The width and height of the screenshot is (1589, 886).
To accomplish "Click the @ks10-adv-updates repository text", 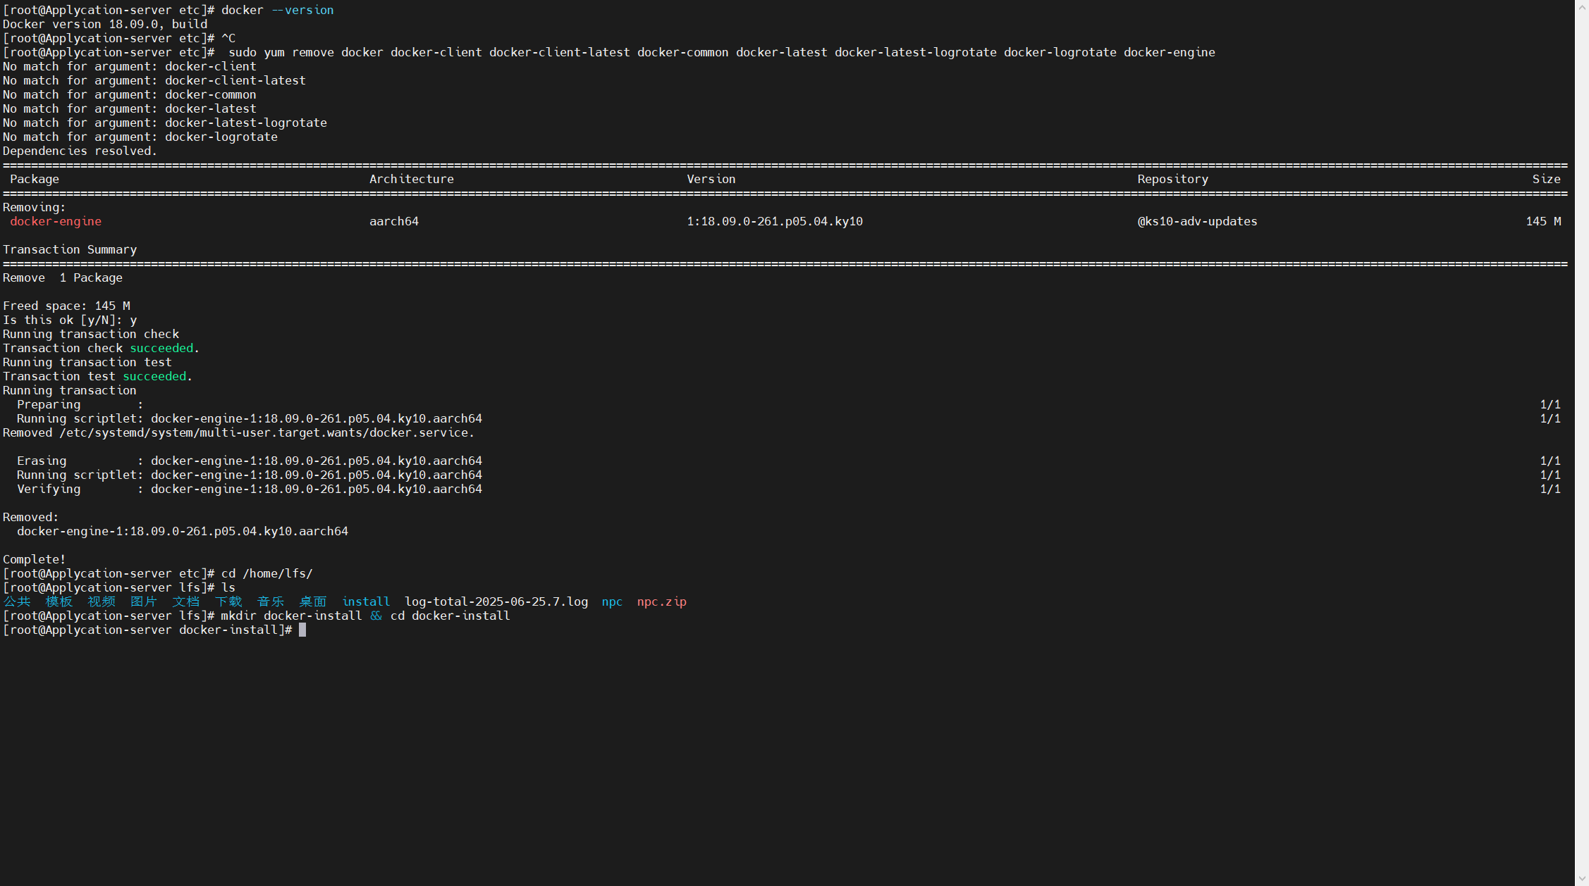I will pos(1197,221).
